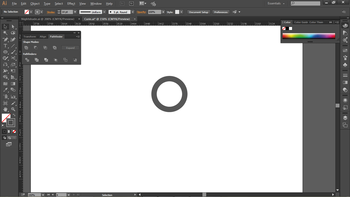Open the Layers panel icon

tap(345, 118)
